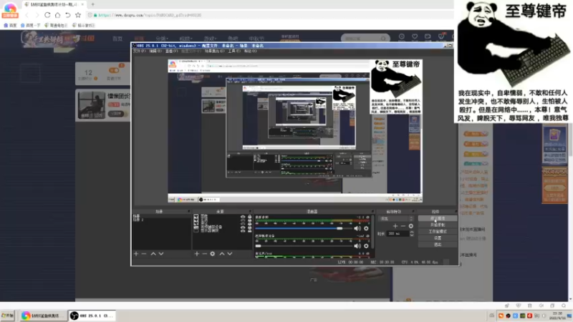Open desktop audio settings with its gear icon

tap(366, 228)
